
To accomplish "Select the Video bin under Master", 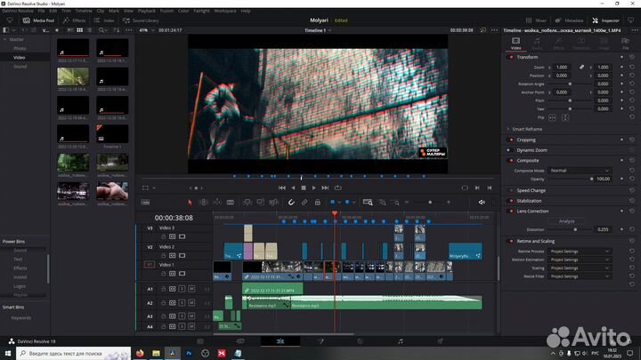I will click(19, 57).
